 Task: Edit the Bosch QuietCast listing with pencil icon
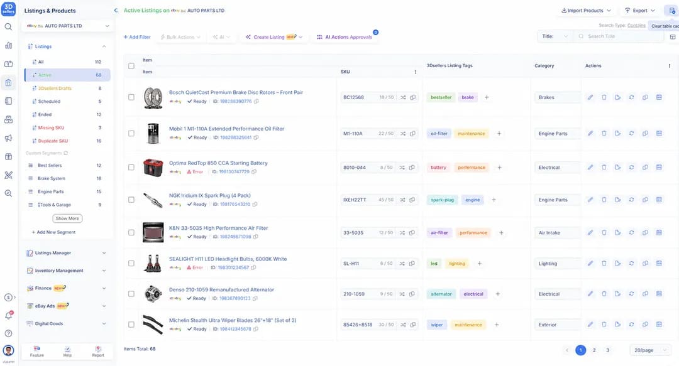(590, 97)
